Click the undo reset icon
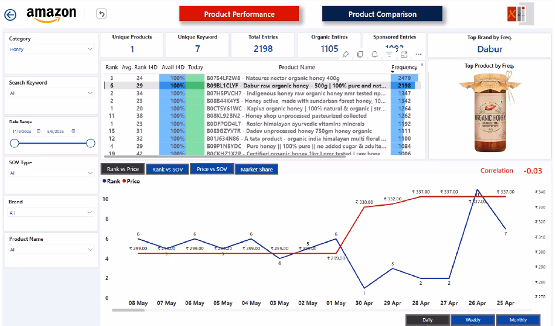The image size is (555, 326). pos(102,14)
